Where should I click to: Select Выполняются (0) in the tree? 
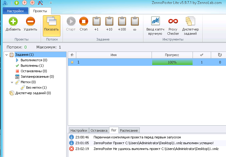[34, 60]
